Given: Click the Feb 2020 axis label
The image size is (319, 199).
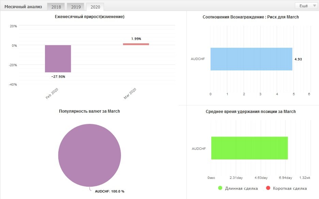Looking at the screenshot, I should point(52,94).
